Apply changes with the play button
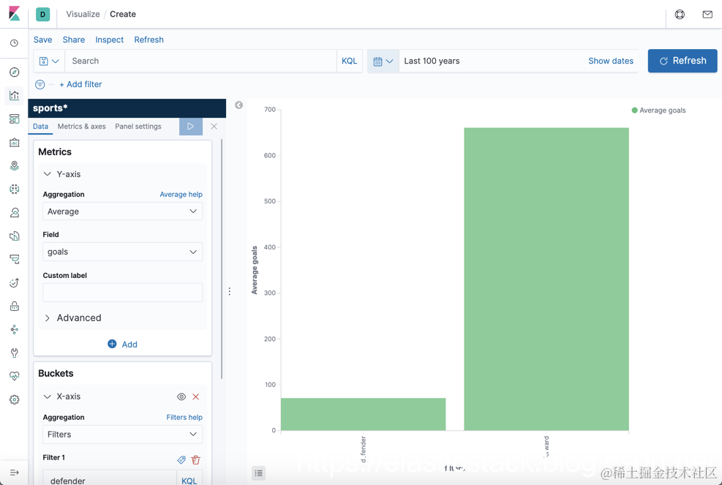Viewport: 722px width, 485px height. click(191, 127)
